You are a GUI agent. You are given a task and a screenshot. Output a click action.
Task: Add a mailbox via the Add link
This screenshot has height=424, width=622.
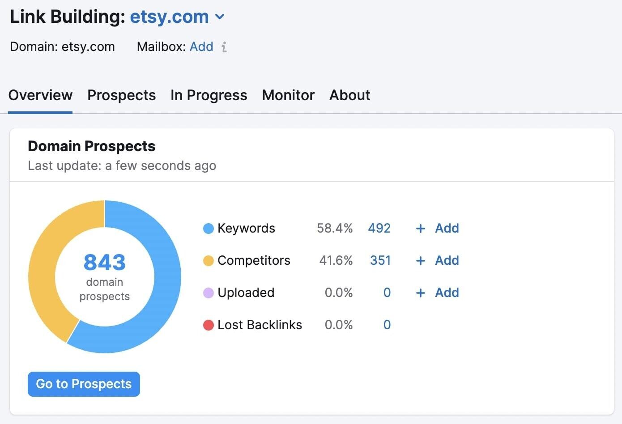pyautogui.click(x=201, y=47)
